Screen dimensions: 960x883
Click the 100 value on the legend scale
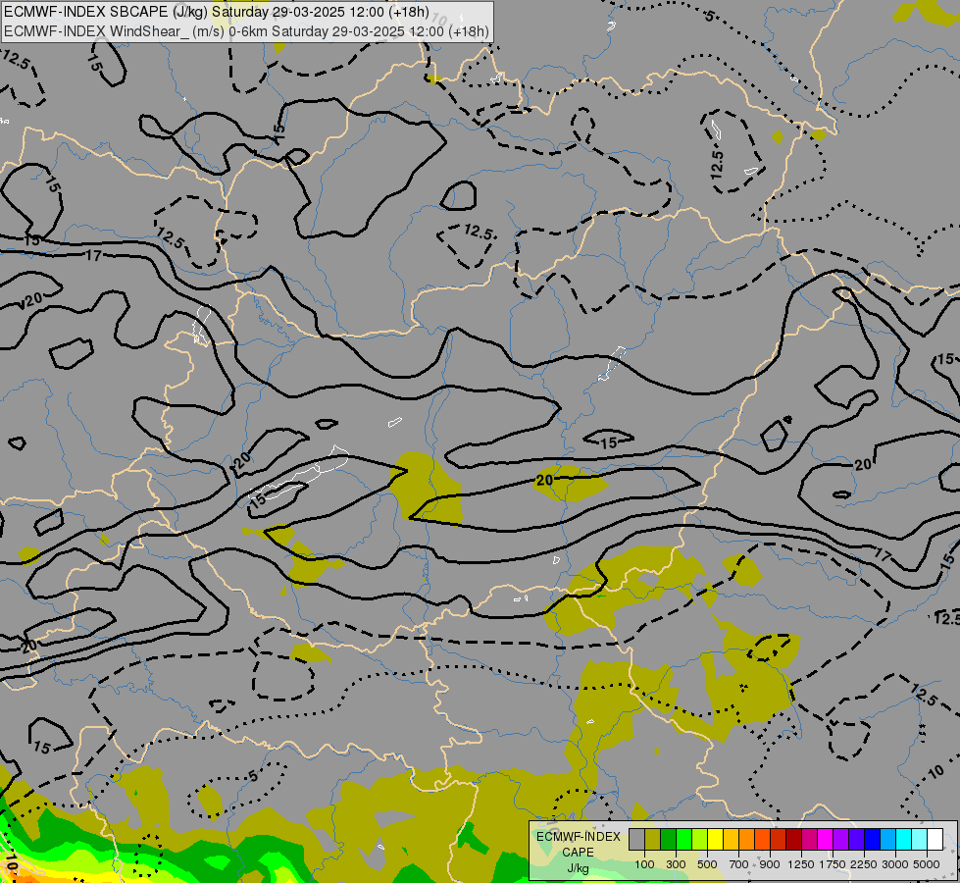644,864
